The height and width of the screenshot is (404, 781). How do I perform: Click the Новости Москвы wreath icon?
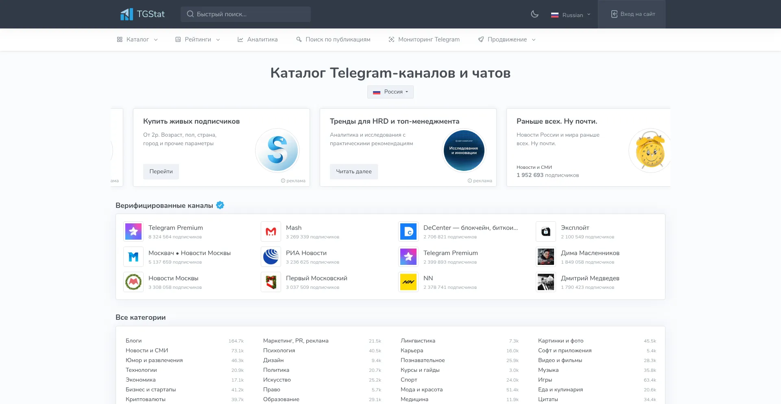point(133,282)
